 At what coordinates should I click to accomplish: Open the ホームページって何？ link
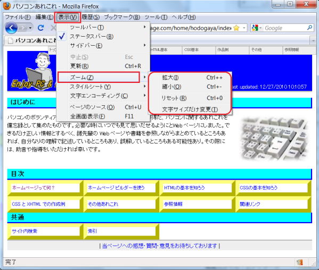34,188
